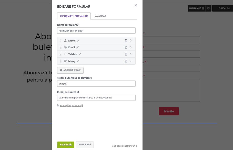Expand the Nume field settings chevron
This screenshot has height=150, width=233.
click(x=131, y=40)
